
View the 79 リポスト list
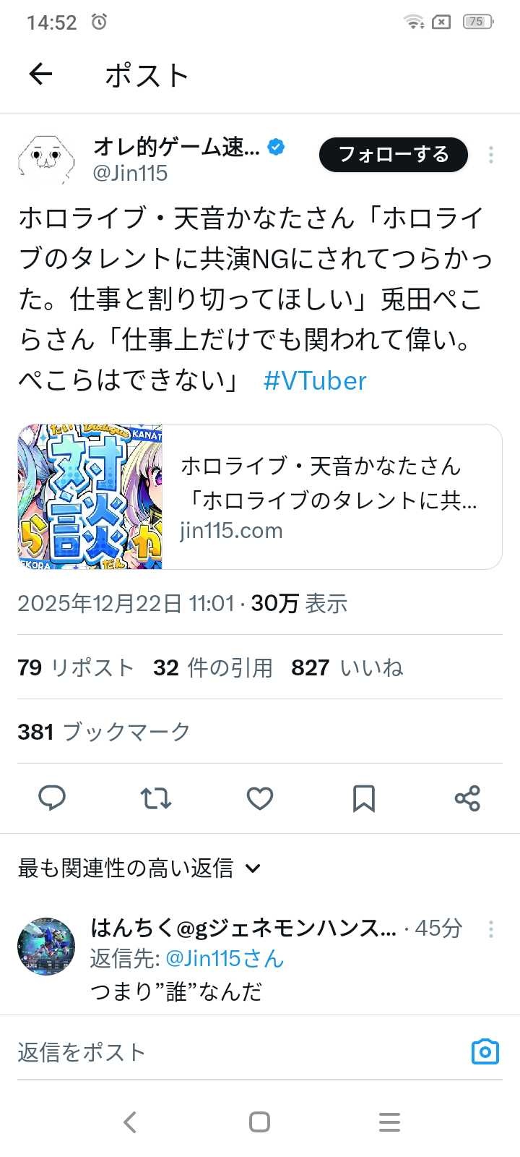[x=76, y=667]
